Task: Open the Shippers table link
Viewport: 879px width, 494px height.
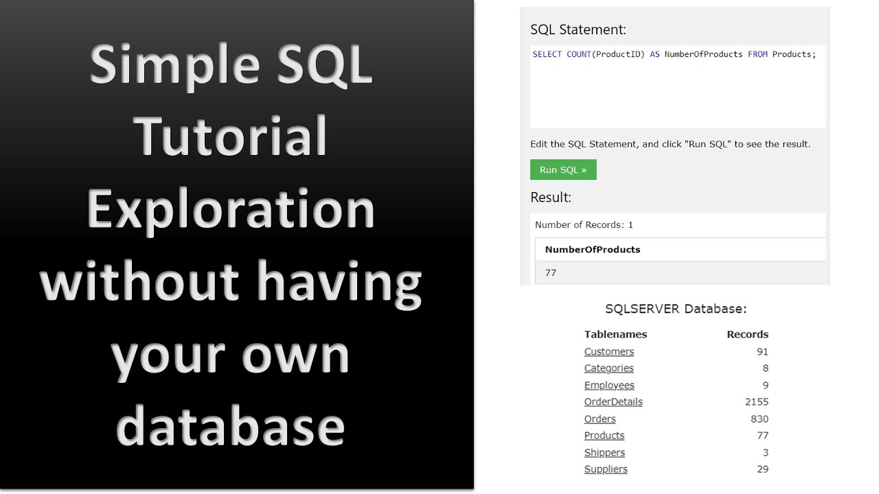Action: (604, 453)
